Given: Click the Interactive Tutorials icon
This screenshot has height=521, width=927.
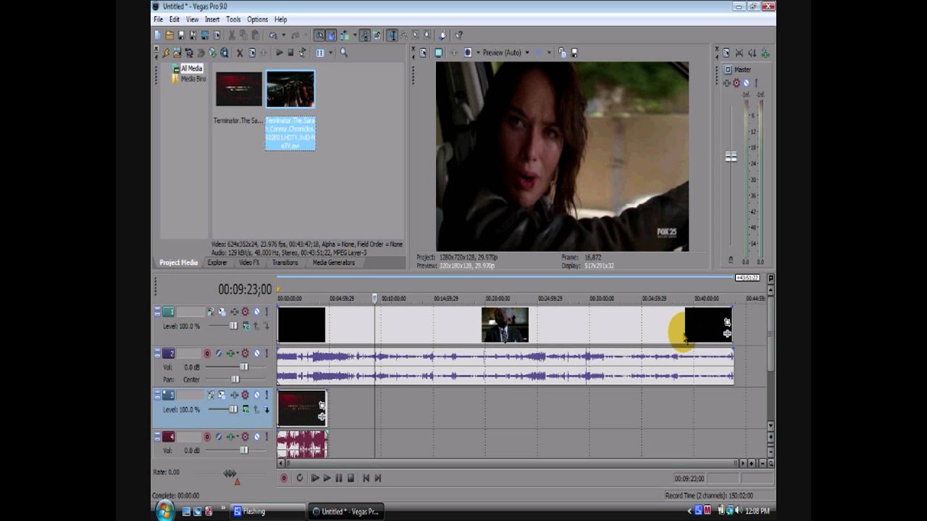Looking at the screenshot, I should coord(442,35).
